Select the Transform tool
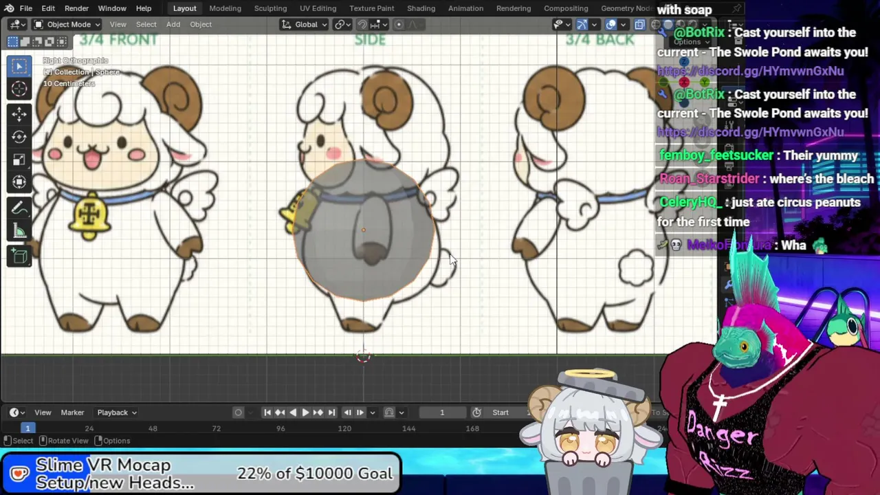This screenshot has height=495, width=880. click(19, 182)
